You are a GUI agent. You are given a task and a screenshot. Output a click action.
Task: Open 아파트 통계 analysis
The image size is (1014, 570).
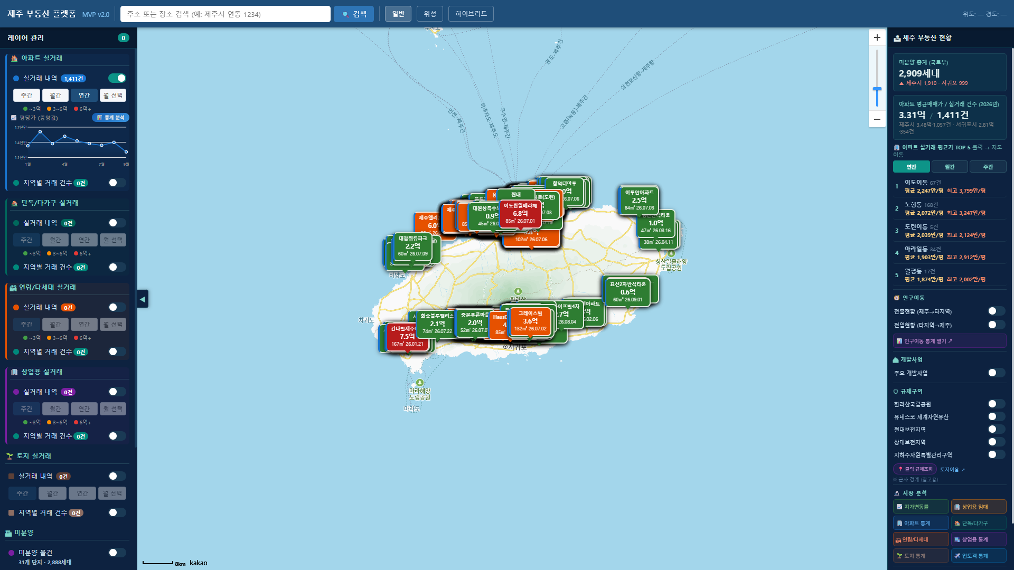tap(921, 524)
